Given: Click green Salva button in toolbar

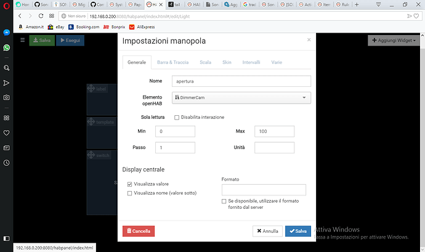Looking at the screenshot, I should click(42, 40).
